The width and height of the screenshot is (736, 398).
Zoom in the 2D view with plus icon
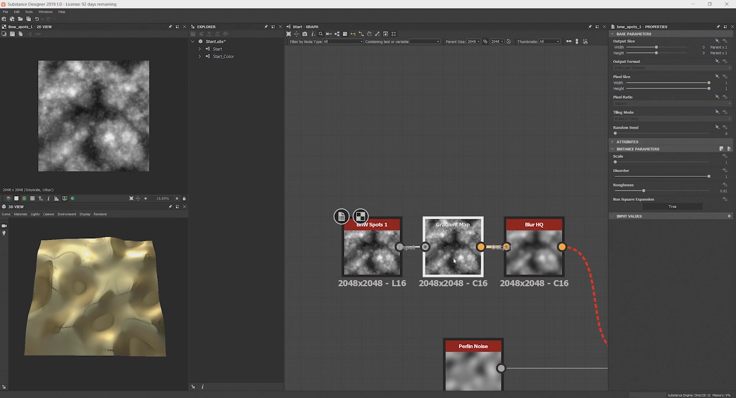(x=177, y=198)
